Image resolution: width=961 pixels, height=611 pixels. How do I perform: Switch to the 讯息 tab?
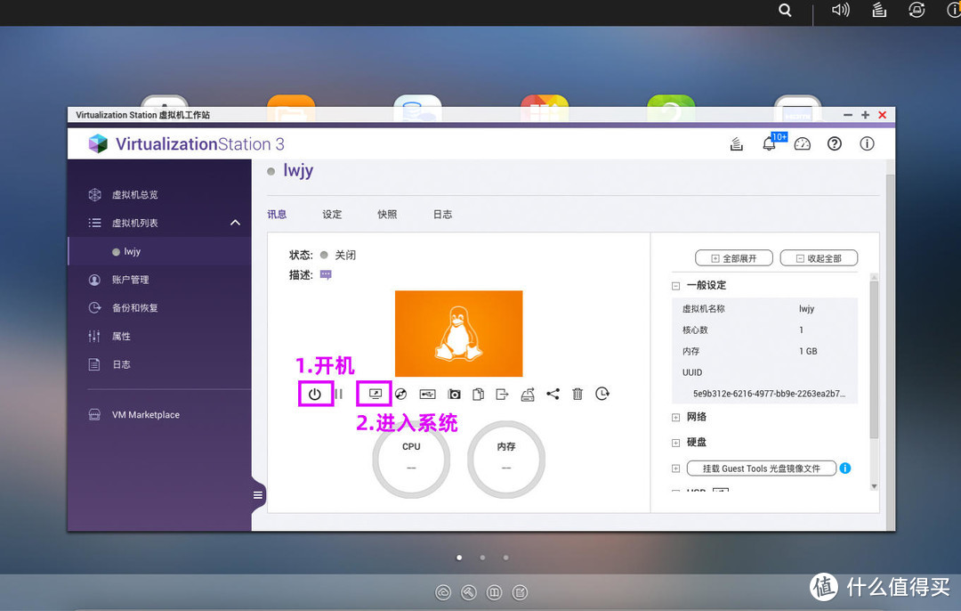(x=277, y=214)
